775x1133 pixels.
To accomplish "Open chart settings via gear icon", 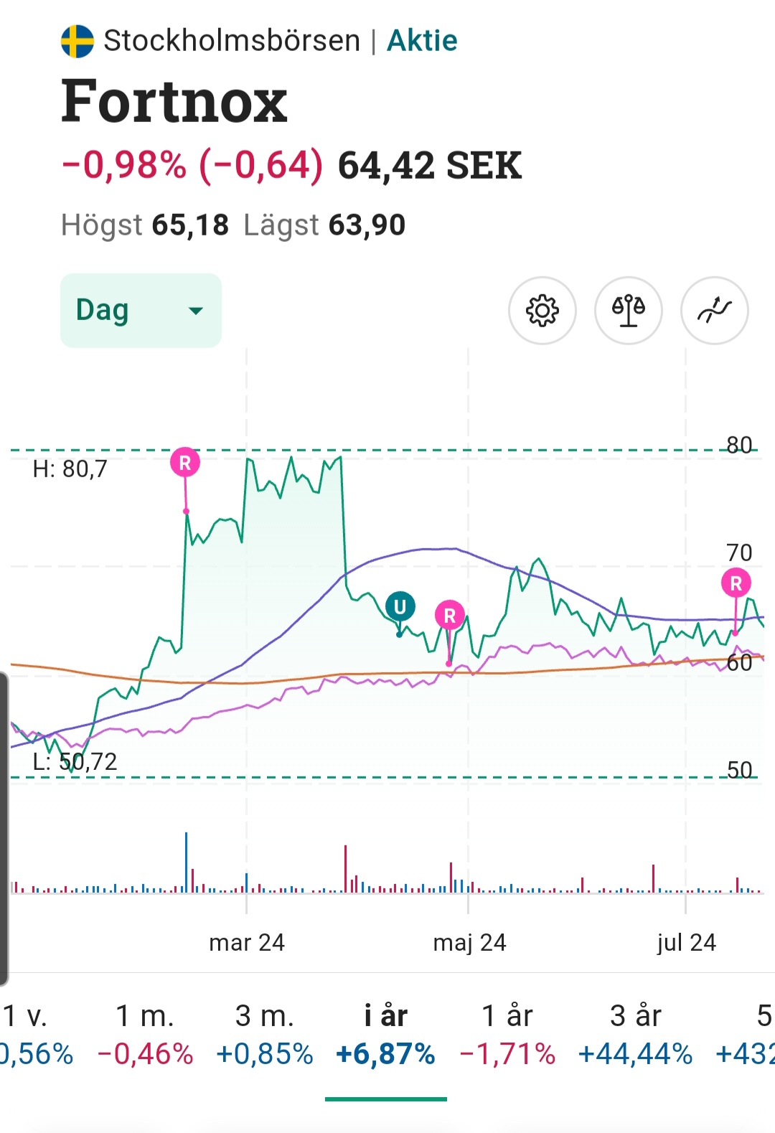I will coord(542,311).
